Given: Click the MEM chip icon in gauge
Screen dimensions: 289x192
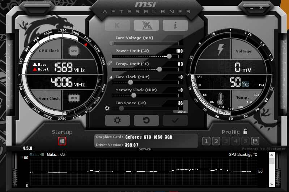Looking at the screenshot, I should tap(74, 98).
